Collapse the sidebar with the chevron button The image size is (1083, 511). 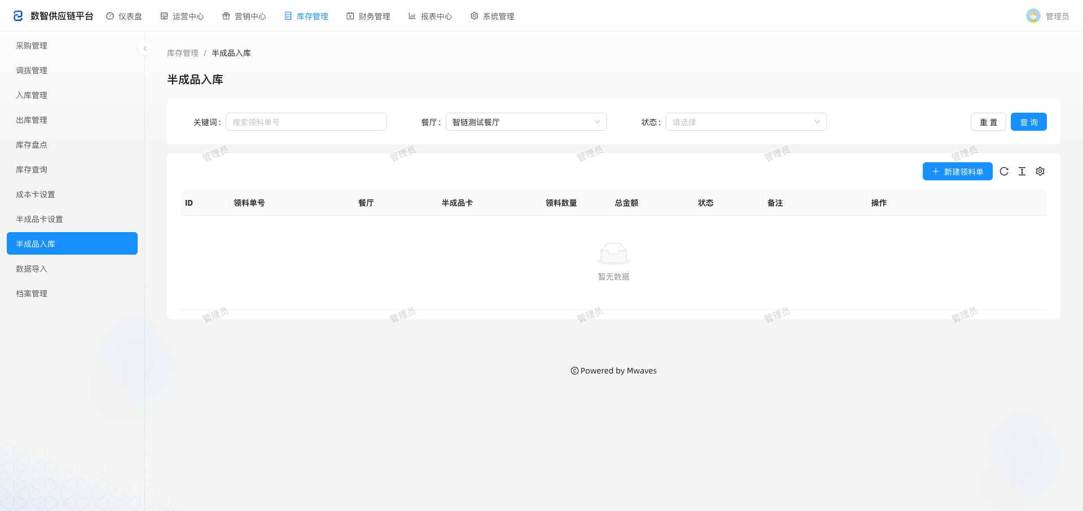(x=145, y=48)
